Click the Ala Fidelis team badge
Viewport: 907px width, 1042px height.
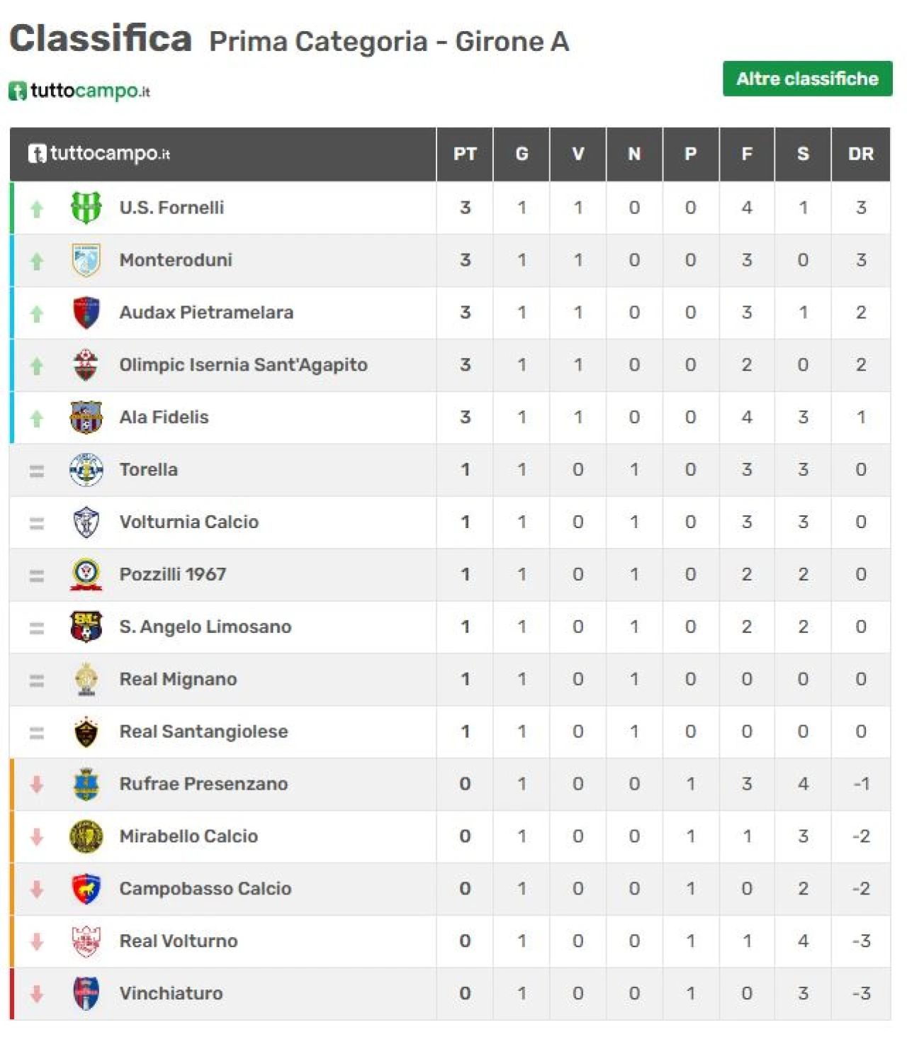pos(86,418)
